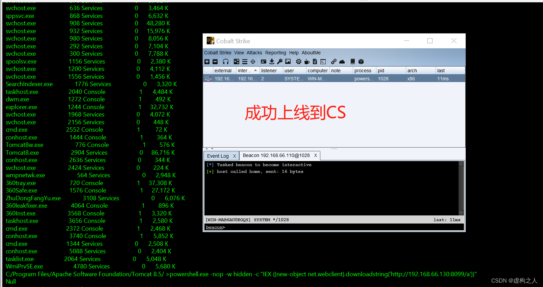Open Listeners via the headphones icon
Image resolution: width=543 pixels, height=287 pixels.
[x=226, y=61]
